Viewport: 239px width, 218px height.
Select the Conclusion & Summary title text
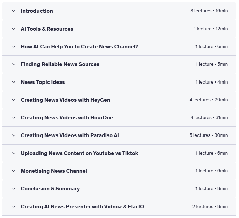[x=50, y=189]
